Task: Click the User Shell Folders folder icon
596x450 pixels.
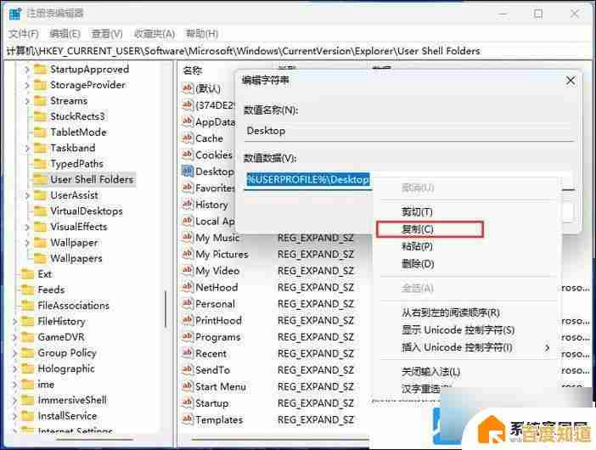Action: [x=40, y=179]
